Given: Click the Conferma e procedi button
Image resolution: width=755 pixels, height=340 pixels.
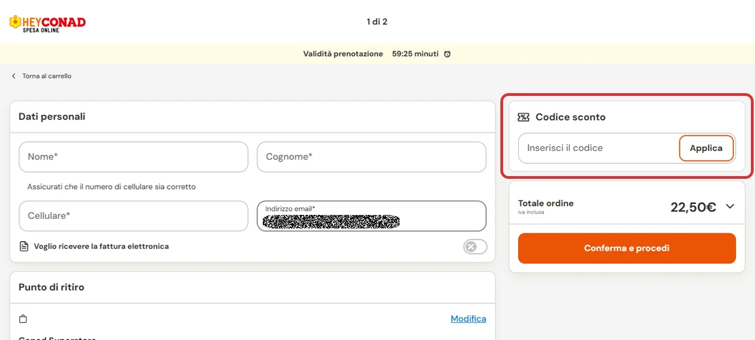Looking at the screenshot, I should [x=626, y=248].
